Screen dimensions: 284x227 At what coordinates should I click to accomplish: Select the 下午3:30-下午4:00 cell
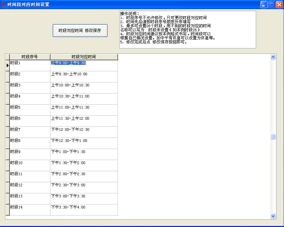pos(84,210)
